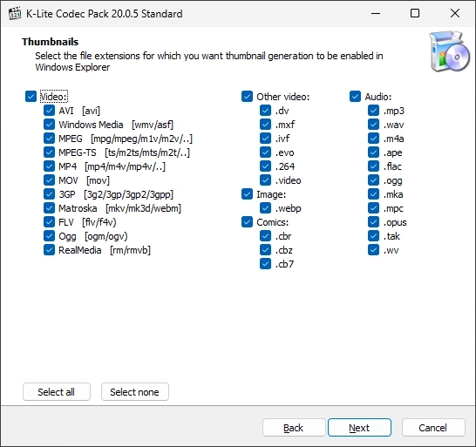Screen dimensions: 476x447
Task: Toggle the MPEG [mpg/mpeg/m1v/m2v] checkbox
Action: pyautogui.click(x=49, y=139)
